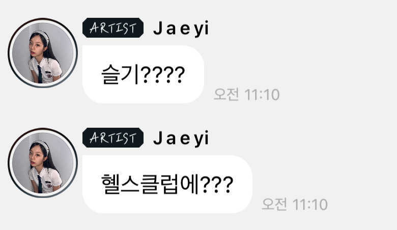
Task: Click empty chat background right of first Jaeyi name
Action: [301, 28]
